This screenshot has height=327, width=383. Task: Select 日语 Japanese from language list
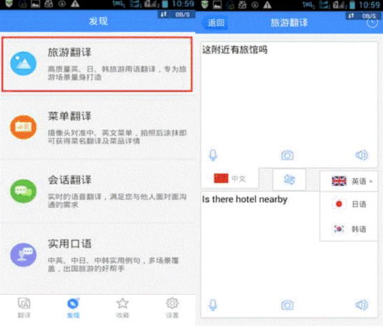pyautogui.click(x=349, y=204)
